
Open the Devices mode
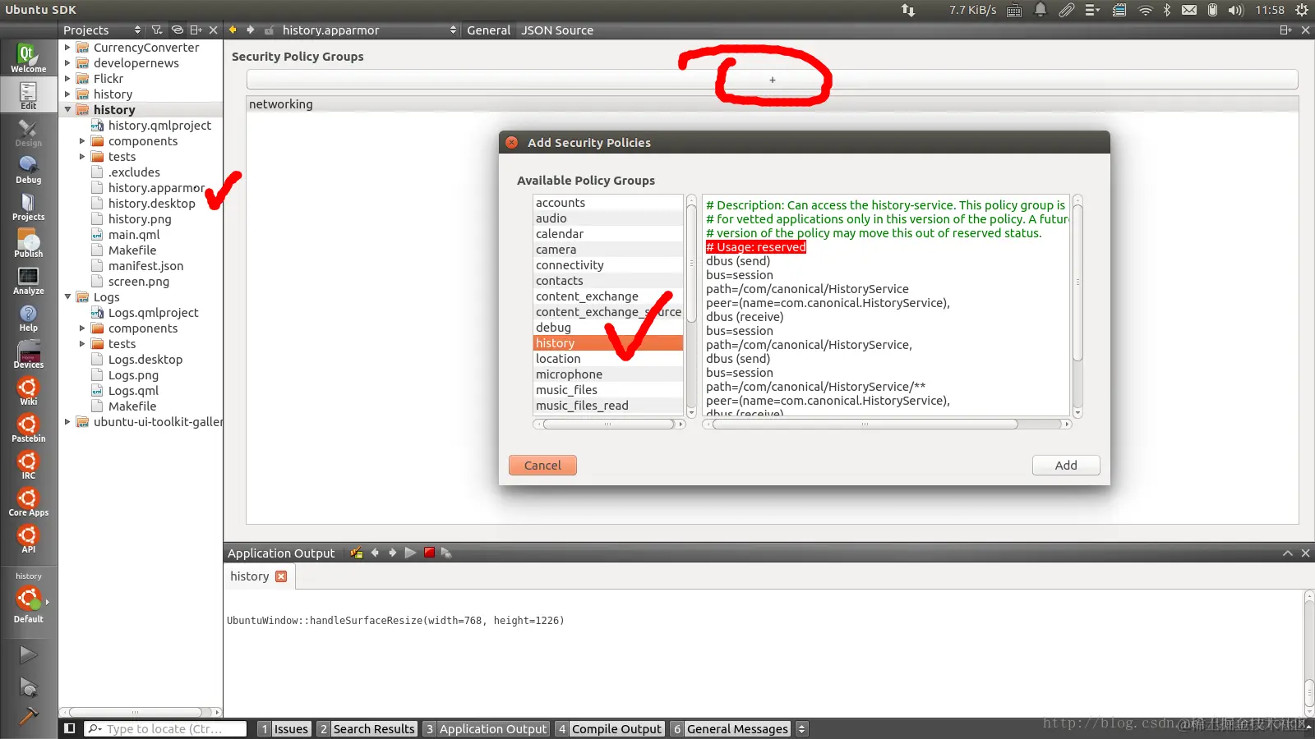pos(28,354)
